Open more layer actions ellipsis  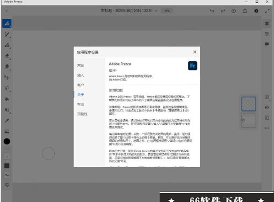pos(267,128)
